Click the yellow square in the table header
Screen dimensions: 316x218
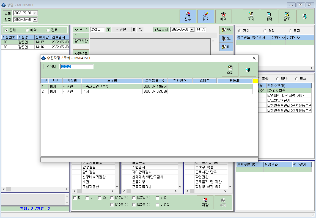tap(255, 81)
